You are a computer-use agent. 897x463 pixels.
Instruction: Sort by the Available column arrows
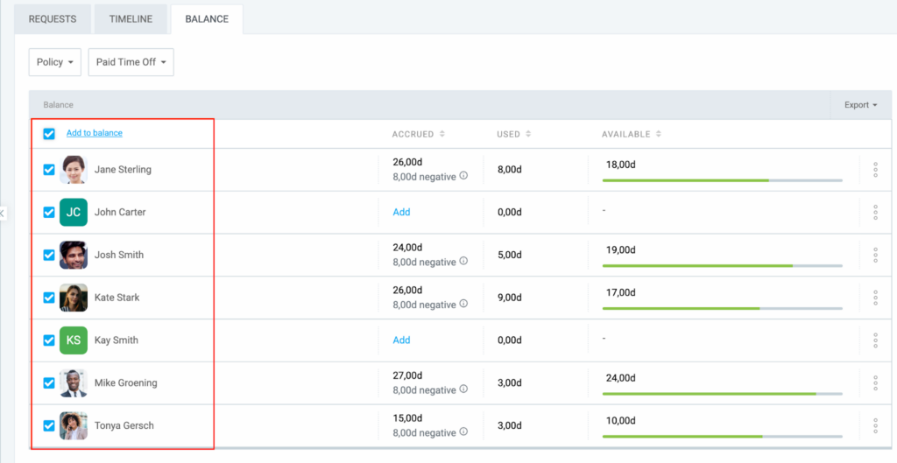(x=658, y=134)
